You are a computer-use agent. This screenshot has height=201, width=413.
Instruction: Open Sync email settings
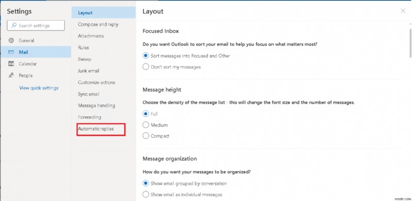click(x=88, y=94)
